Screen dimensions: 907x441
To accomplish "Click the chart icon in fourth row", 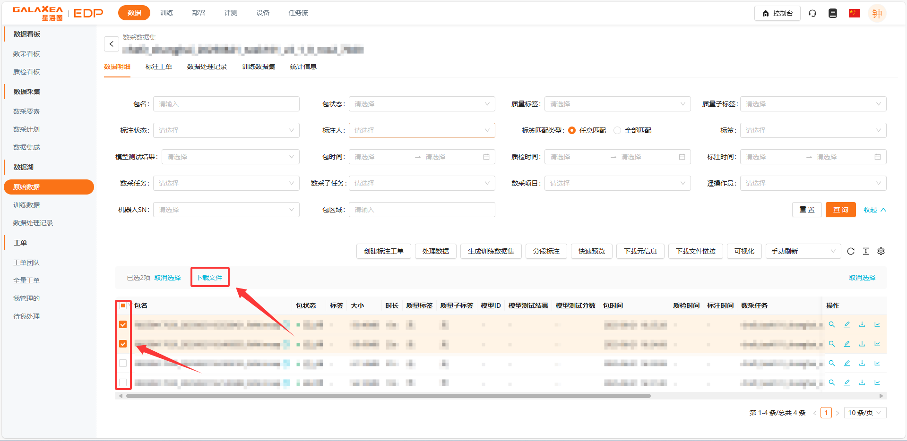I will tap(877, 382).
